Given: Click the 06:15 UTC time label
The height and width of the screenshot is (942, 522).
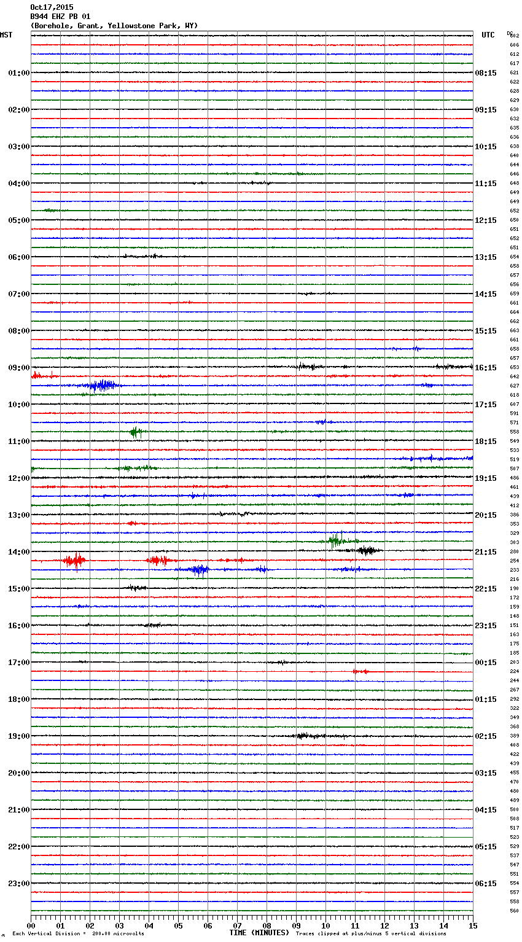Looking at the screenshot, I should (x=486, y=884).
